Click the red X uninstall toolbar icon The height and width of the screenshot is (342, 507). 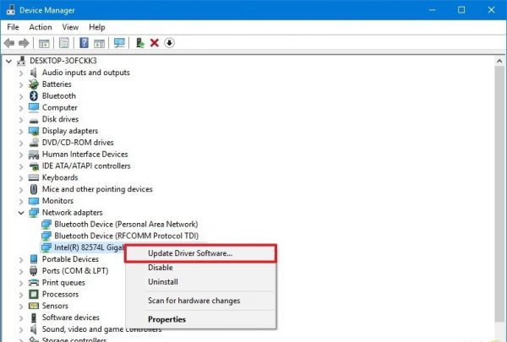pos(155,43)
